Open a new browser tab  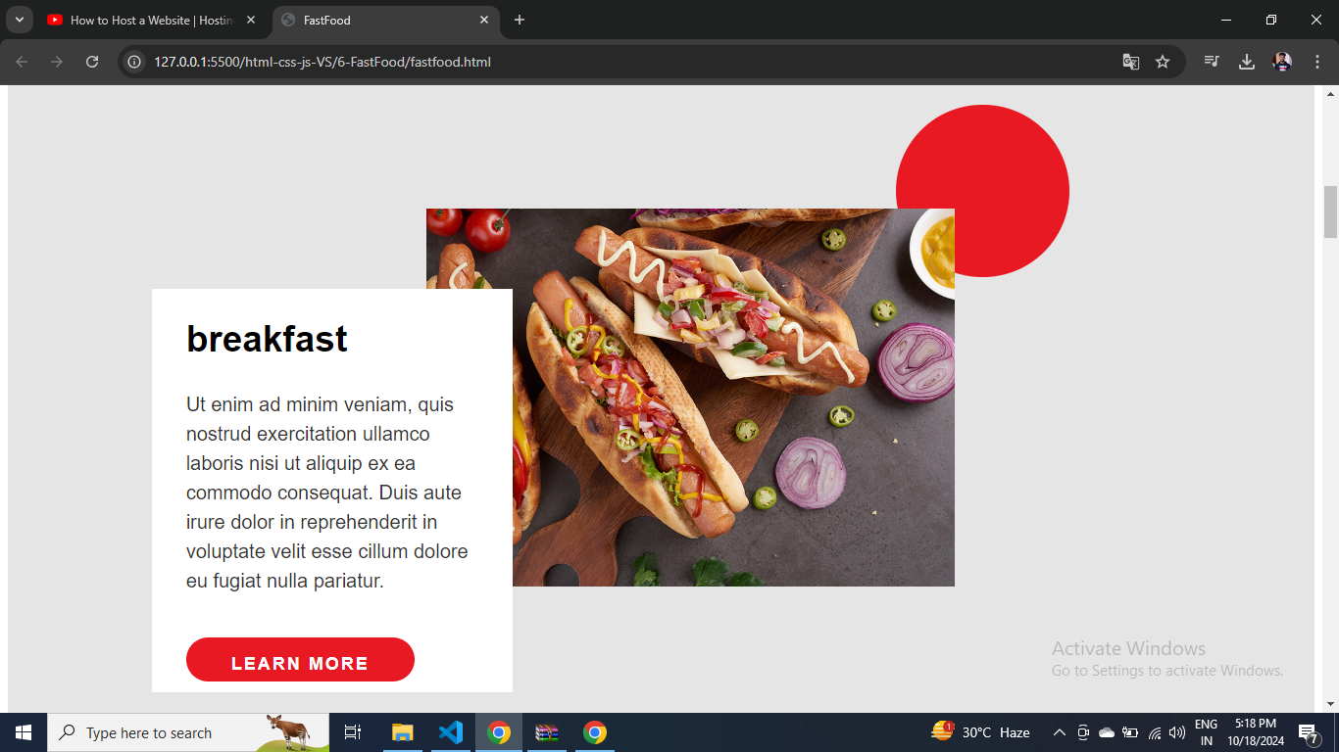coord(520,20)
